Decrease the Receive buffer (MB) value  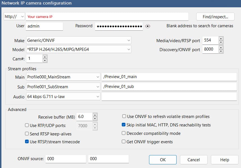tap(95, 119)
